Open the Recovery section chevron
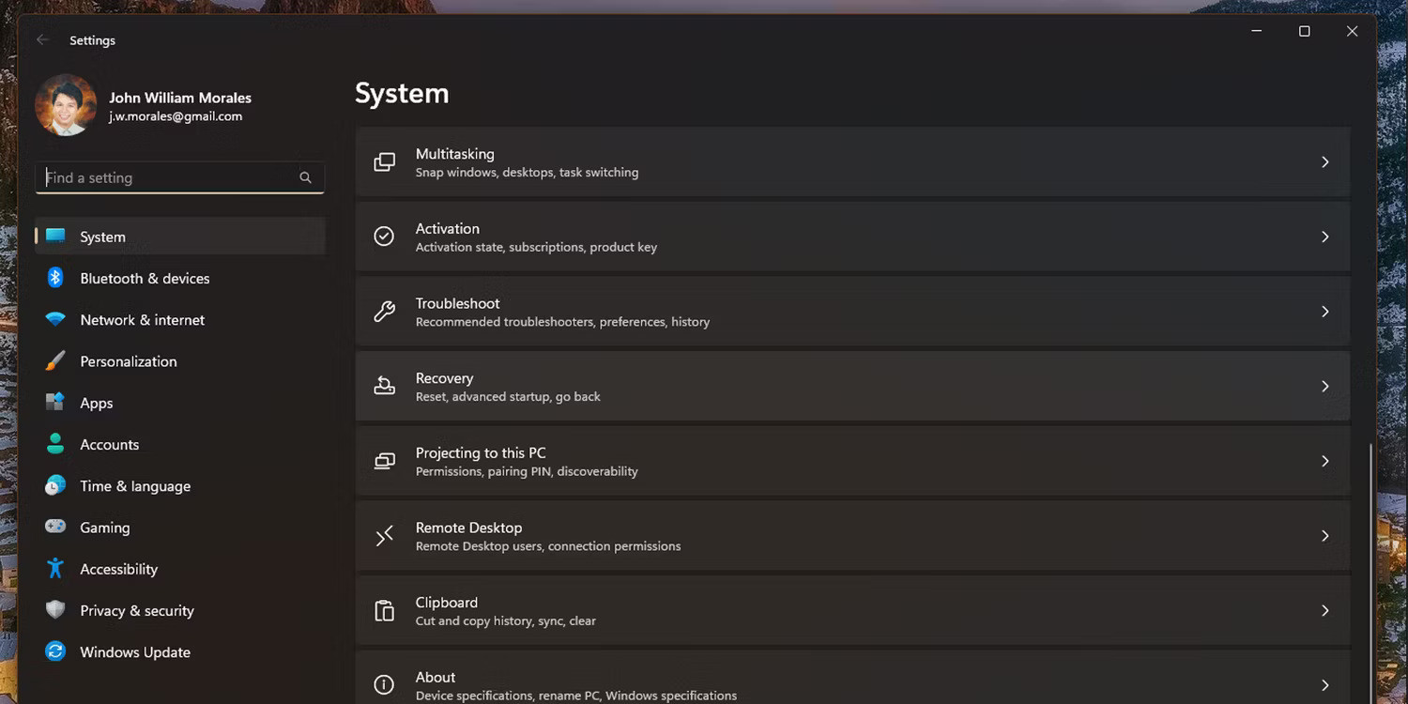This screenshot has width=1408, height=704. tap(1325, 386)
